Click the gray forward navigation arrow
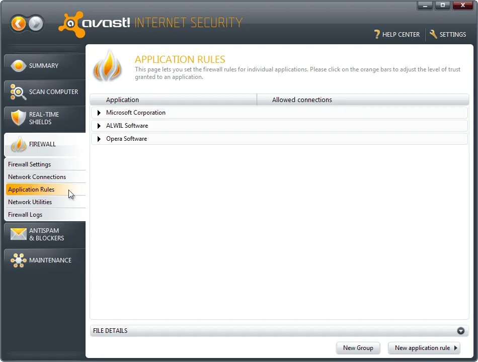The width and height of the screenshot is (478, 362). click(36, 24)
